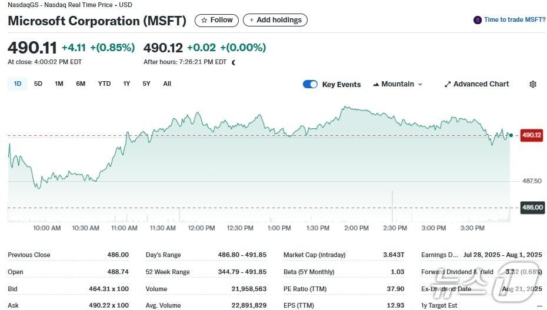Click the after-hours moon icon
547x310 pixels.
pyautogui.click(x=234, y=62)
